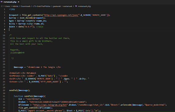Open the metamask breadcrumb folder
Viewport: 175px width, 112px height.
68,6
